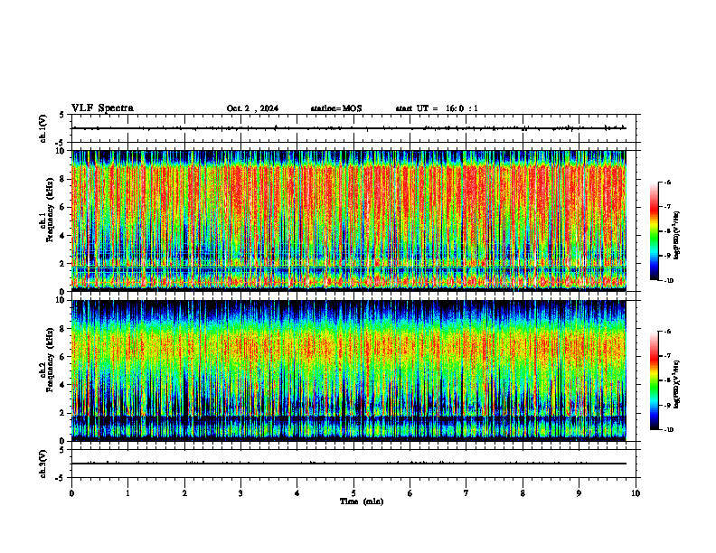Click the "10" kHz tick of ch.1 spectrogram
The height and width of the screenshot is (553, 716).
[61, 151]
